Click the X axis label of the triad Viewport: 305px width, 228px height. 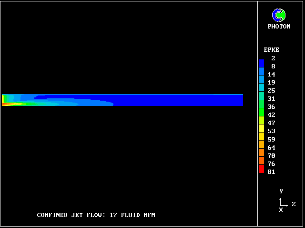[281, 210]
